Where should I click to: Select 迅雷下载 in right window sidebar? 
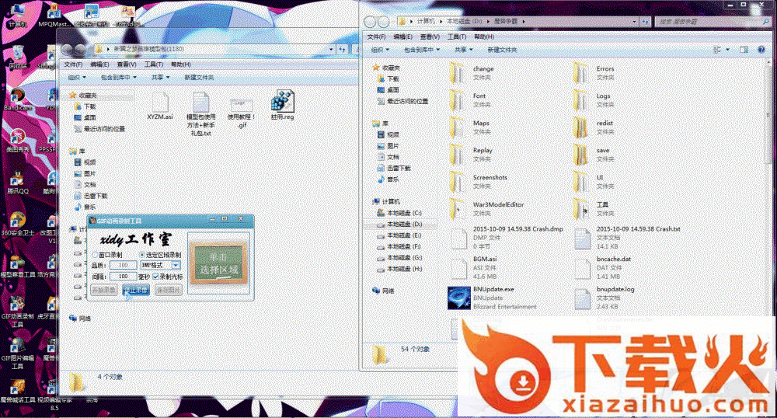coord(395,169)
